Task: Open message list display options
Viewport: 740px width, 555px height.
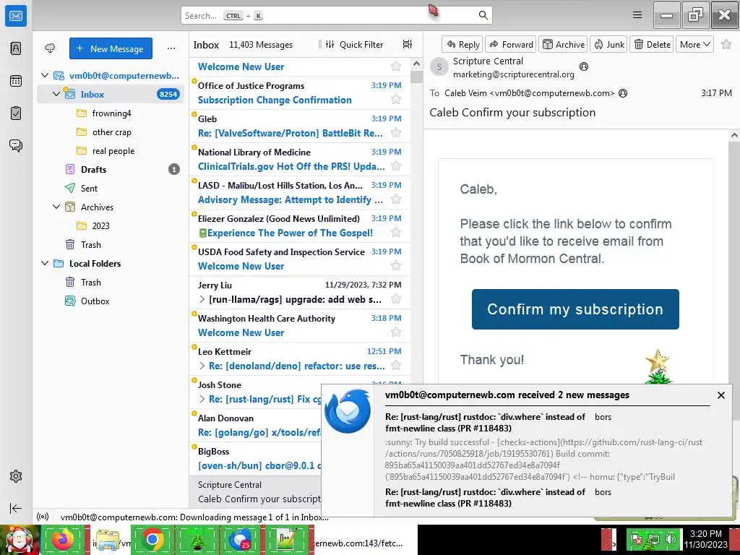Action: 408,44
